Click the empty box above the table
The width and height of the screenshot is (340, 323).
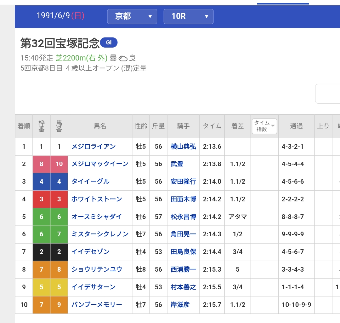[x=327, y=94]
